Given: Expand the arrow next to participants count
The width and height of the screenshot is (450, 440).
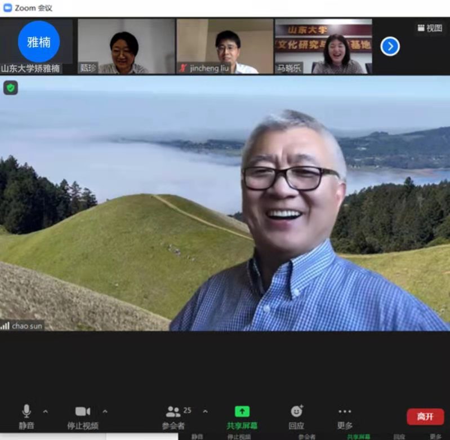Looking at the screenshot, I should tap(205, 411).
